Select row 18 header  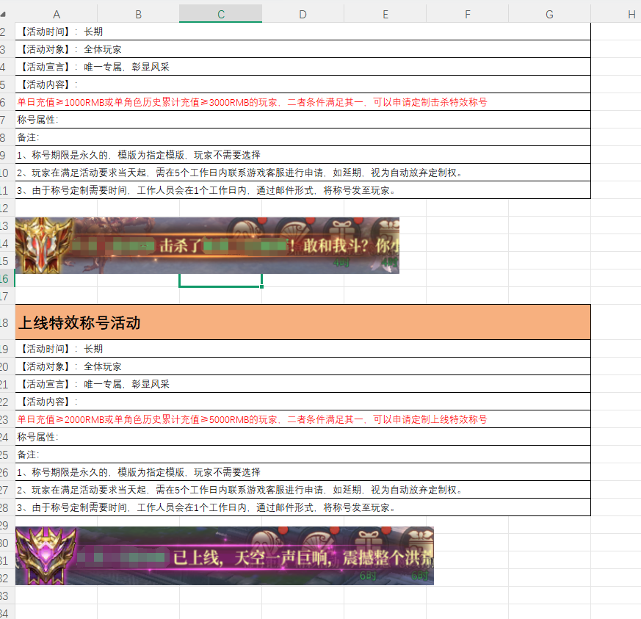7,322
